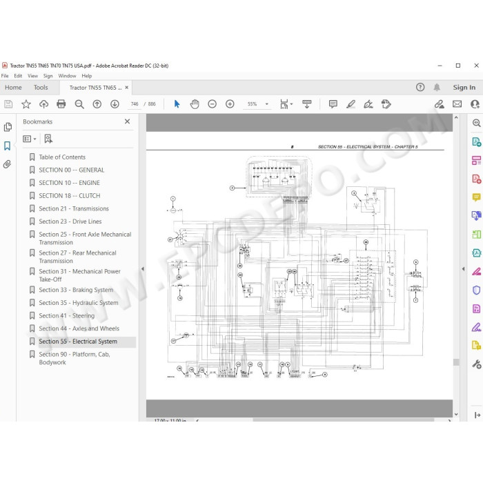Close the Tractor TN55 document tab
Screen dimensions: 483x483
[x=126, y=88]
